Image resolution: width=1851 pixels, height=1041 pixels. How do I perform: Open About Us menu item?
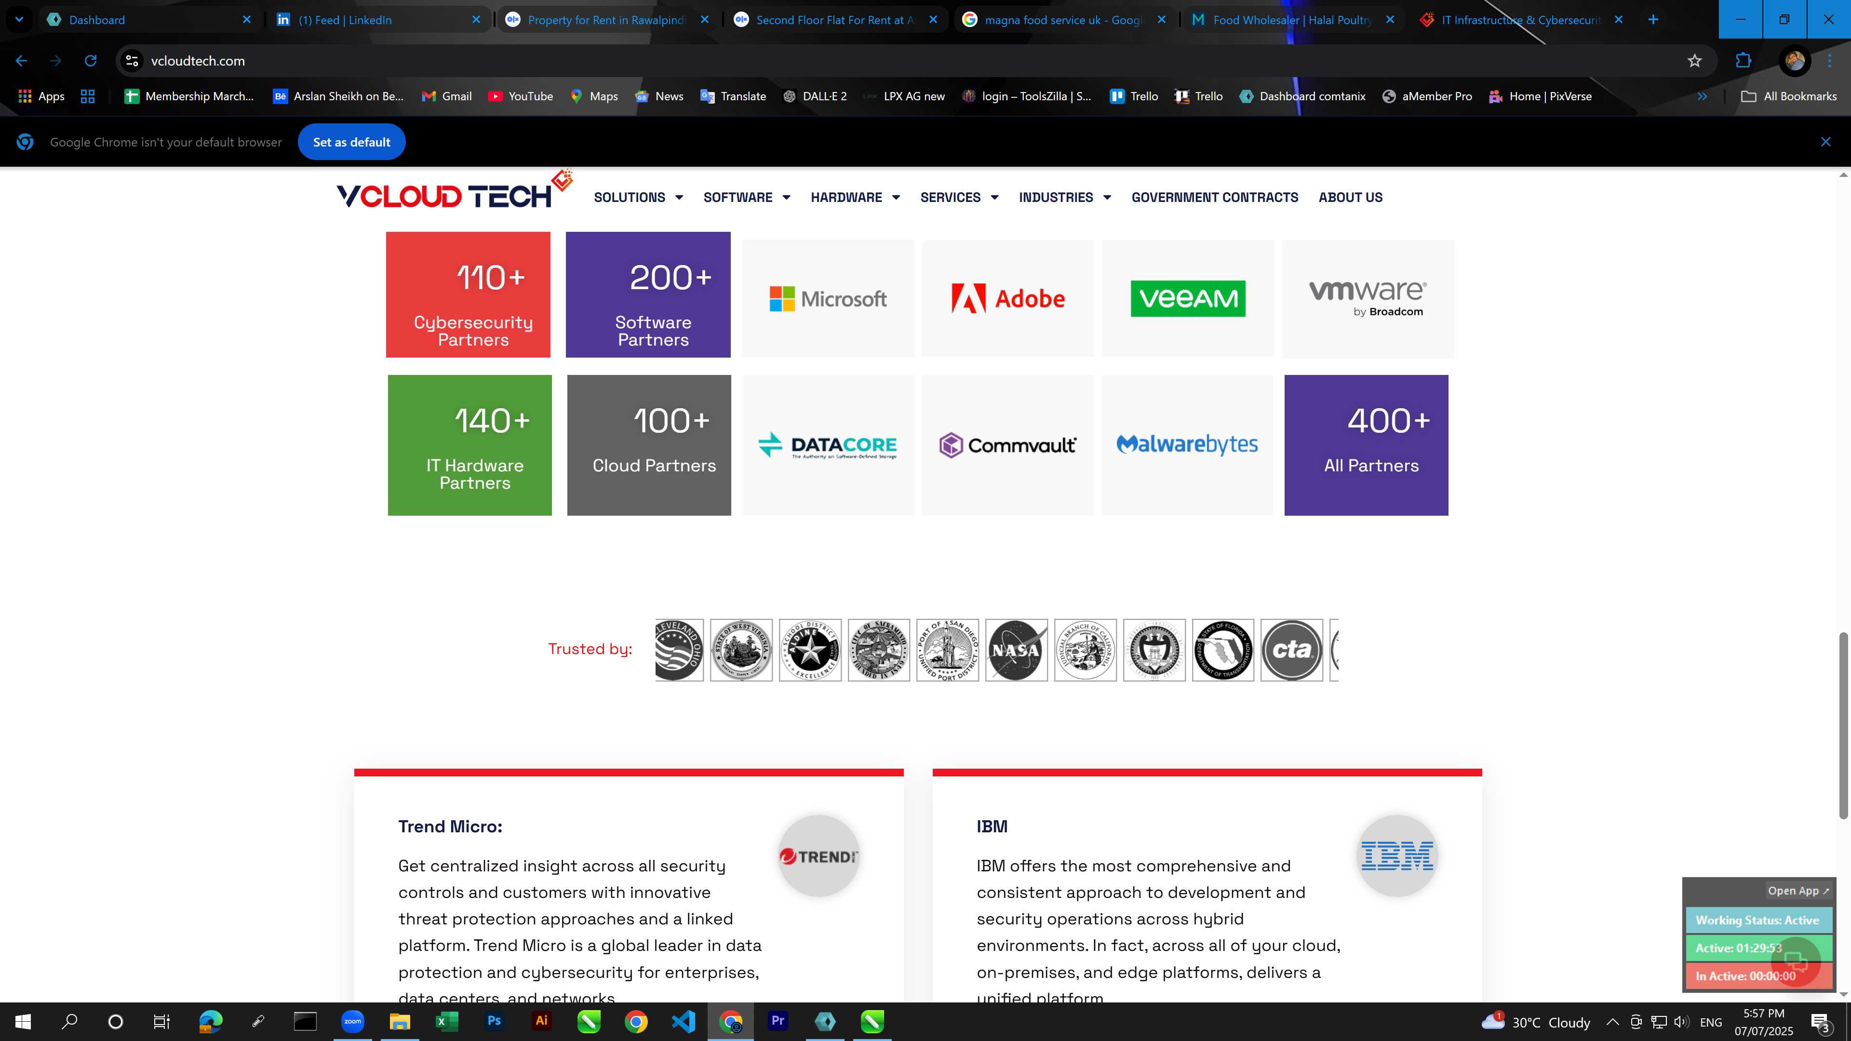tap(1350, 198)
